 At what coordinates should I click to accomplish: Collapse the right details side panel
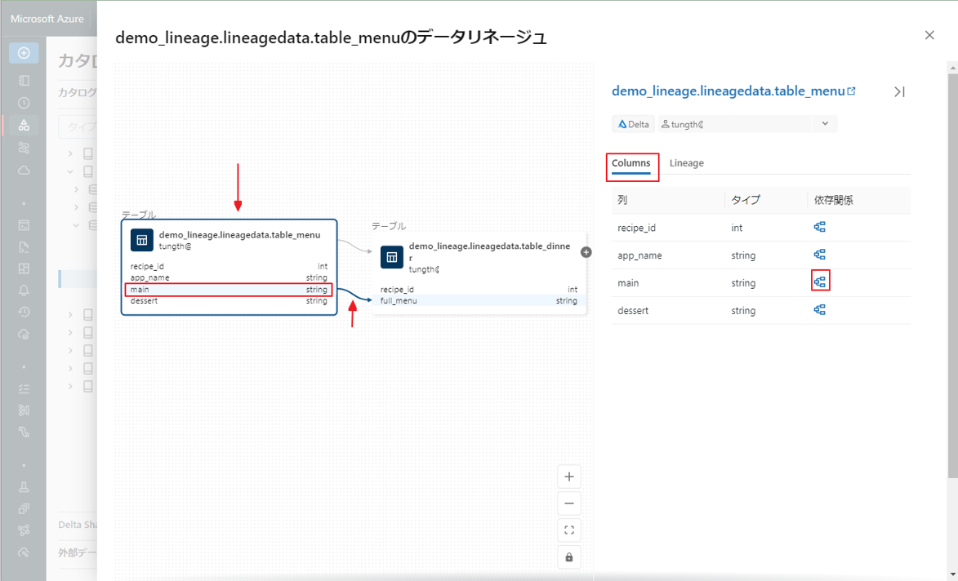pos(899,92)
